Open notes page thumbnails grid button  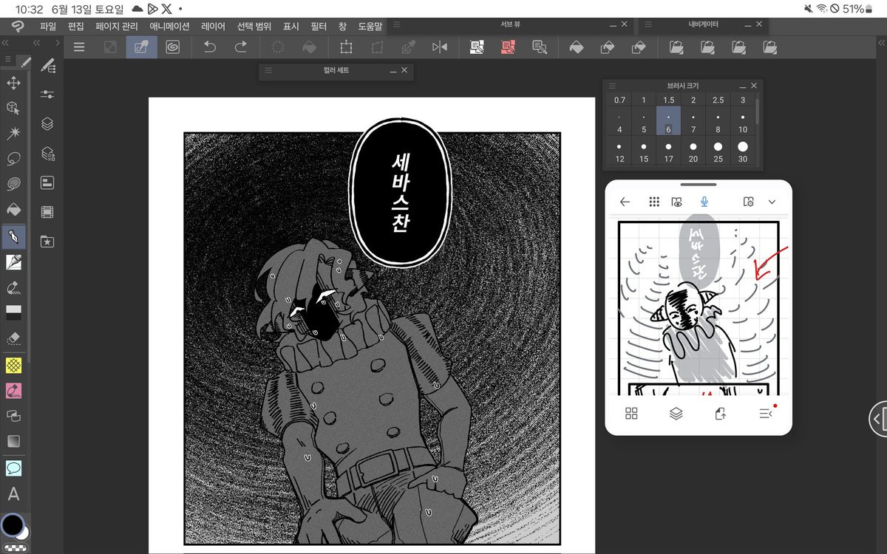click(631, 414)
